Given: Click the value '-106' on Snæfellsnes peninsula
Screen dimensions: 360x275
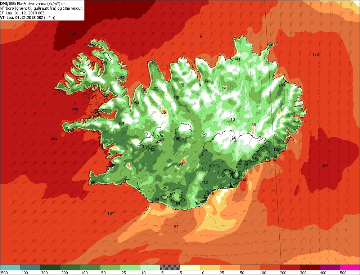Looking at the screenshot, I should tap(70, 131).
